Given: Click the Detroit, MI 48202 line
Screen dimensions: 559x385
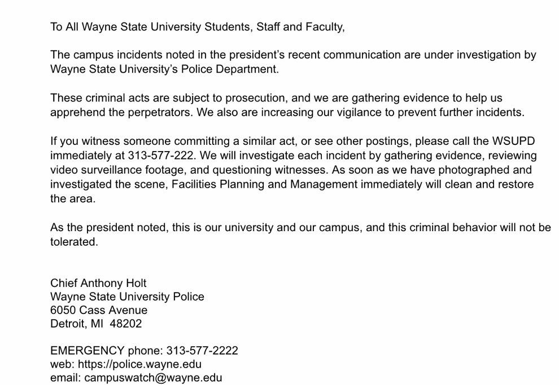Looking at the screenshot, I should point(96,324).
